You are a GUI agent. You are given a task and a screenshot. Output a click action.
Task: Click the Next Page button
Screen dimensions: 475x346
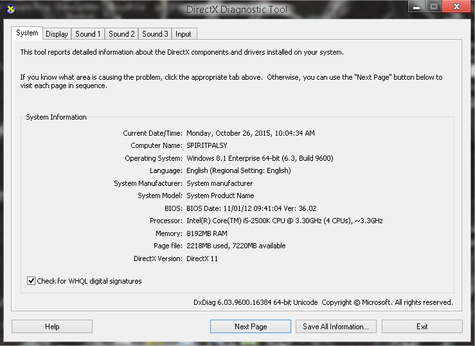(x=251, y=327)
